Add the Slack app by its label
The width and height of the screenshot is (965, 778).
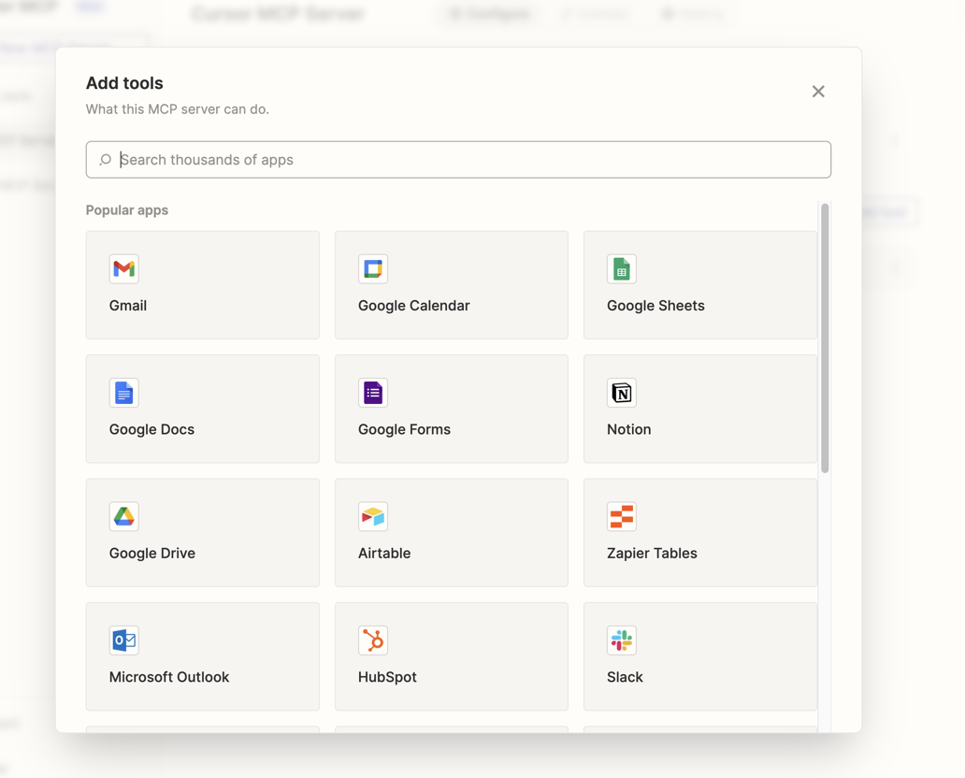click(625, 677)
